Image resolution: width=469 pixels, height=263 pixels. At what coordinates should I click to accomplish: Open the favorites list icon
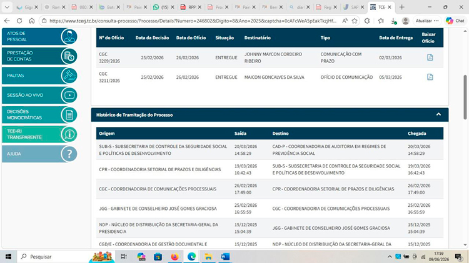click(x=381, y=21)
